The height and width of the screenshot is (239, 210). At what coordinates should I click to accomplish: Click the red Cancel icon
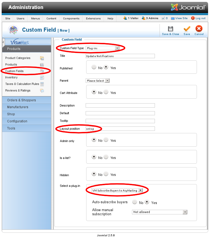[x=199, y=29]
